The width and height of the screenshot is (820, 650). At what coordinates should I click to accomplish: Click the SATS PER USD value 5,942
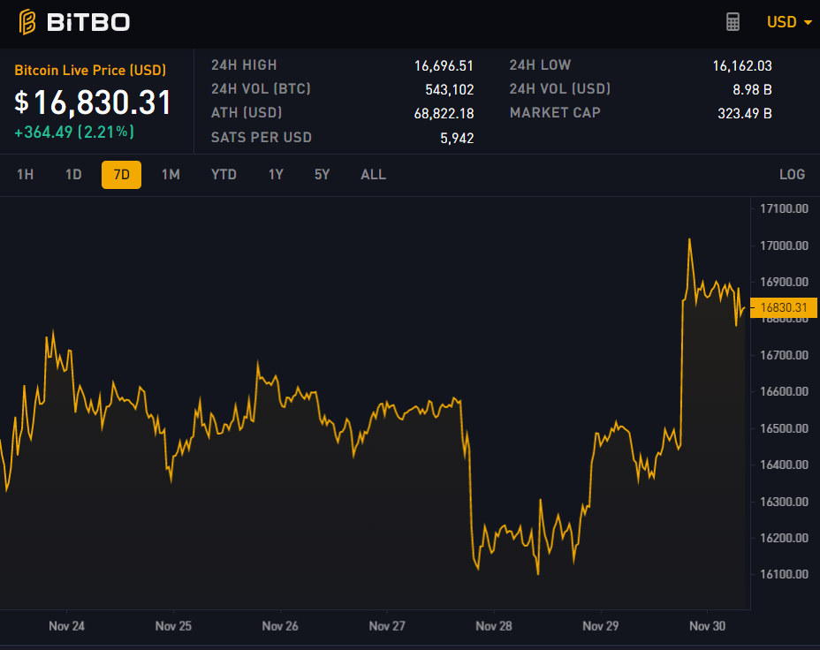click(x=457, y=138)
